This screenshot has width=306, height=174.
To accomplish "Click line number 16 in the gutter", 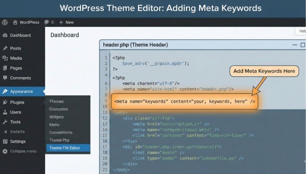I will tap(105, 141).
